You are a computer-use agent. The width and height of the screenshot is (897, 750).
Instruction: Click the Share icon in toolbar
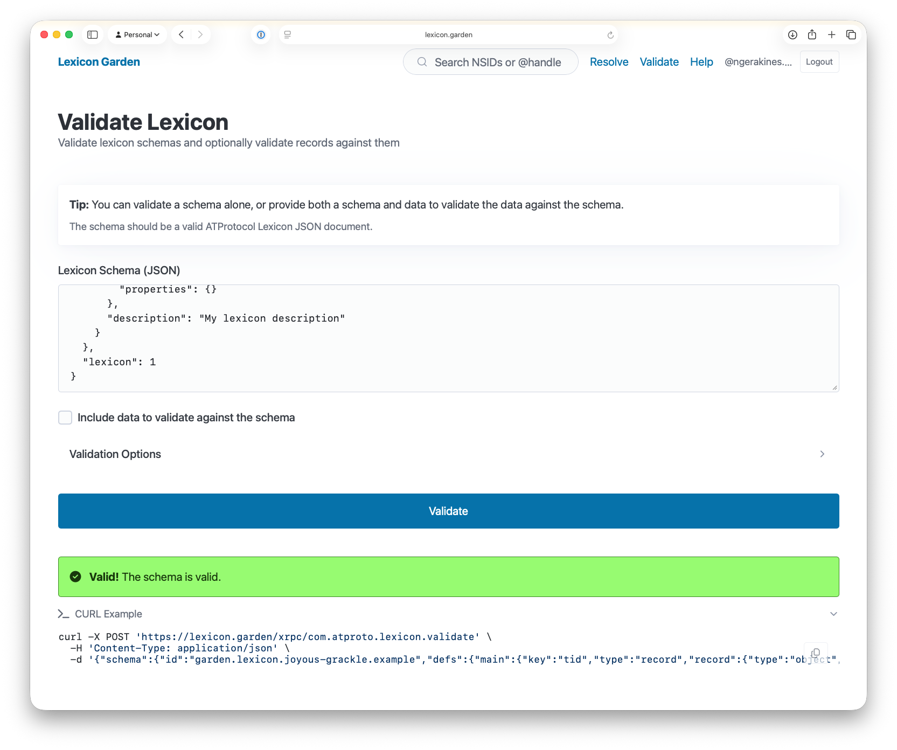click(812, 34)
